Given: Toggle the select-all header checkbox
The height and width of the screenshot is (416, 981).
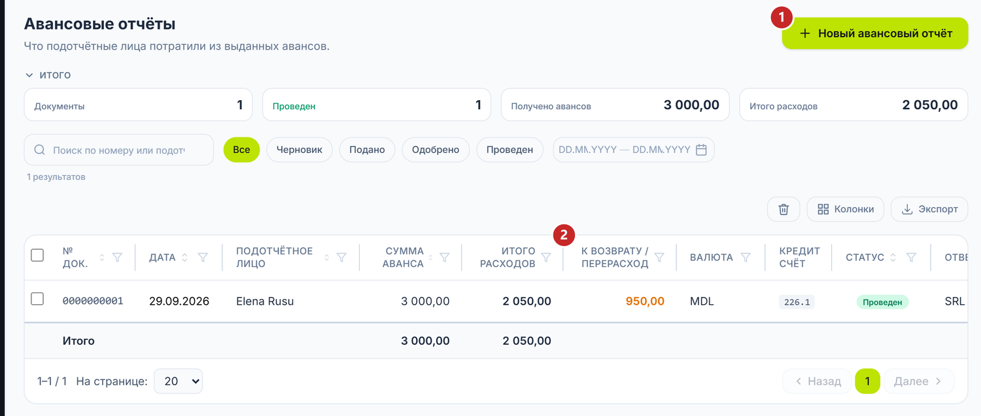Looking at the screenshot, I should coord(37,255).
